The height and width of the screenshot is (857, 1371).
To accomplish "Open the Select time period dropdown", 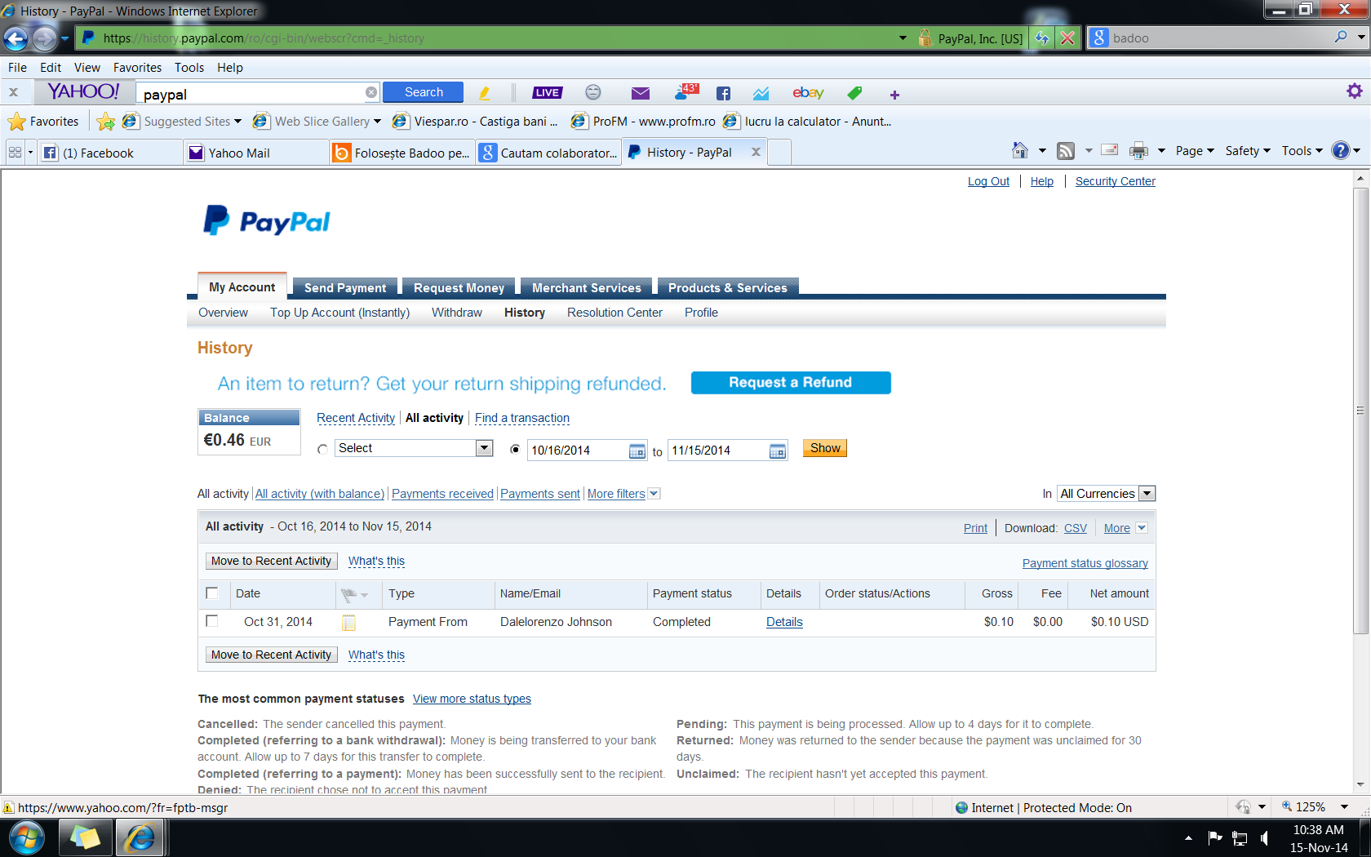I will pyautogui.click(x=414, y=448).
